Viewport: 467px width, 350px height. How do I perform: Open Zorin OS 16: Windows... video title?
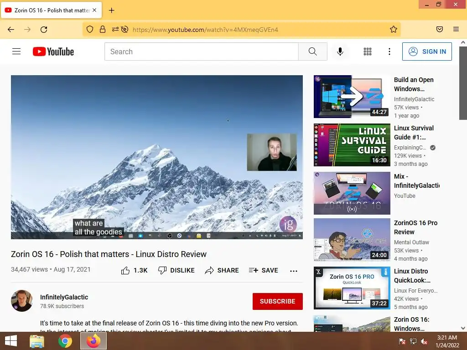point(411,324)
